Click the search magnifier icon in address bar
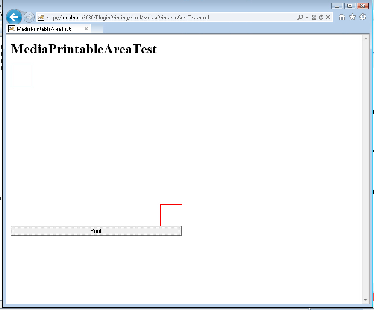Image resolution: width=374 pixels, height=310 pixels. 300,17
